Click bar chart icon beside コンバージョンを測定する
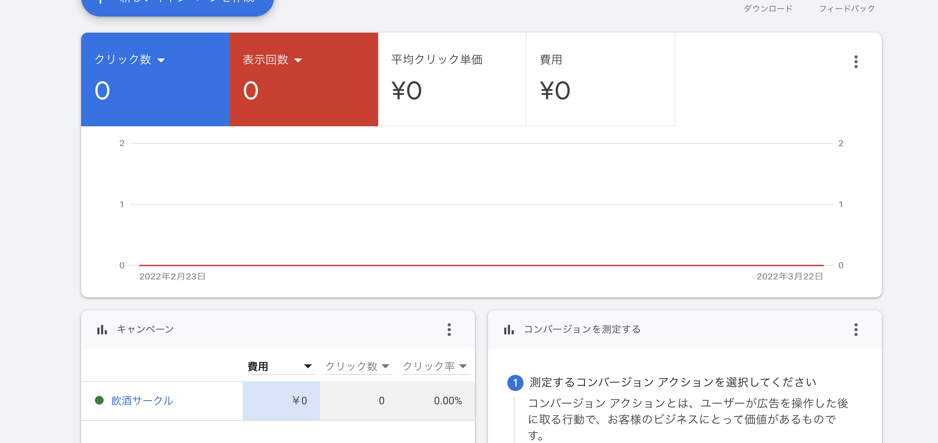938x443 pixels. 509,330
